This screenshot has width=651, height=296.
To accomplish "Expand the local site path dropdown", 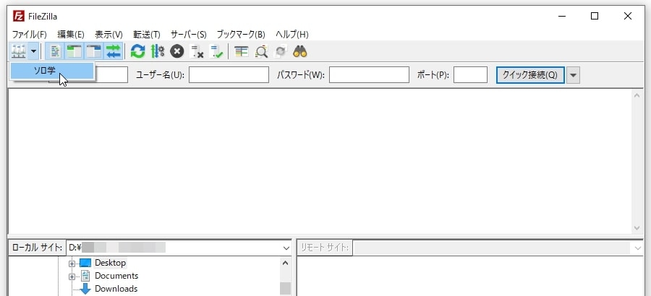I will point(286,248).
